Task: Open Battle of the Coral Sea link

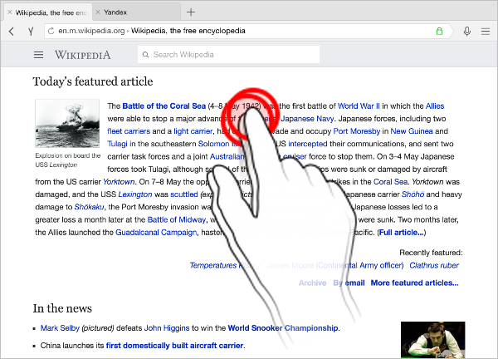Action: click(164, 106)
